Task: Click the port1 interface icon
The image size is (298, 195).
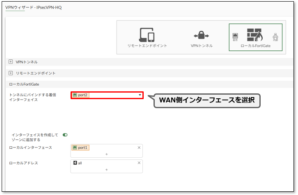Action: (x=75, y=147)
